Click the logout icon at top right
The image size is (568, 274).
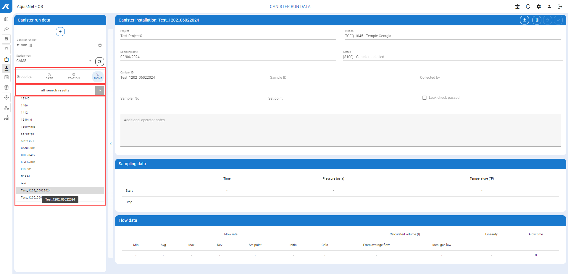coord(560,6)
